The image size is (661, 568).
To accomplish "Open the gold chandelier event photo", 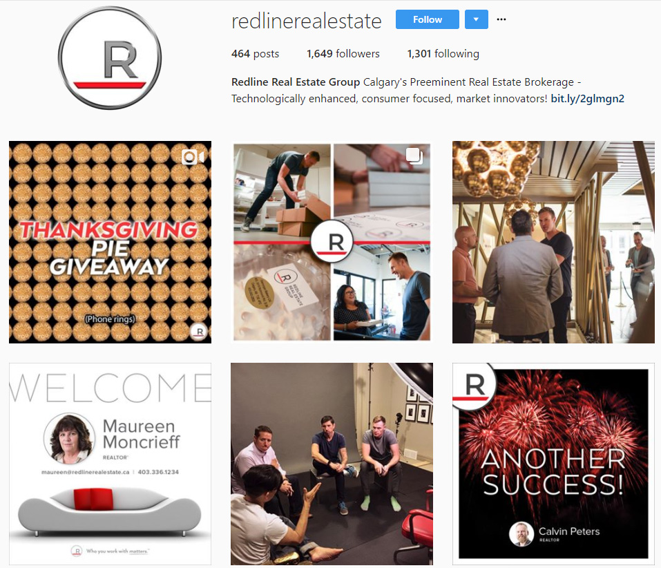I will click(x=553, y=242).
